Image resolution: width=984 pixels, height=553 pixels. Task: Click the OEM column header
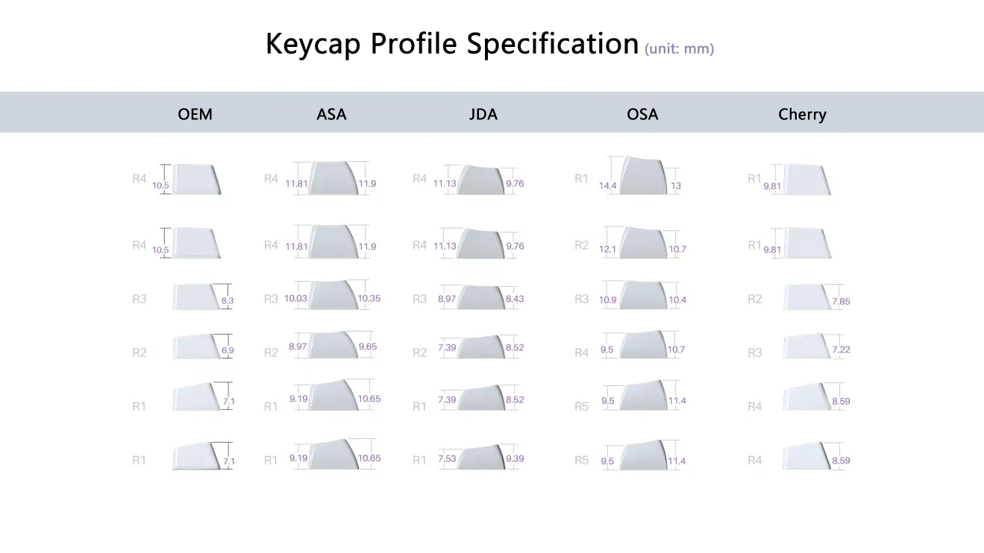[x=195, y=114]
